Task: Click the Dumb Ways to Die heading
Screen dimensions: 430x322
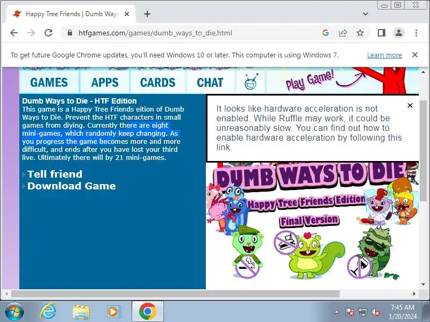Action: (79, 101)
